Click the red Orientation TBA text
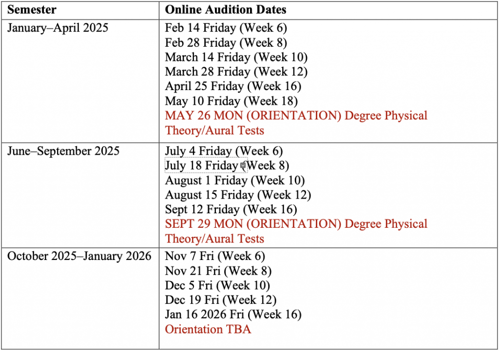The height and width of the screenshot is (351, 499). (x=208, y=329)
